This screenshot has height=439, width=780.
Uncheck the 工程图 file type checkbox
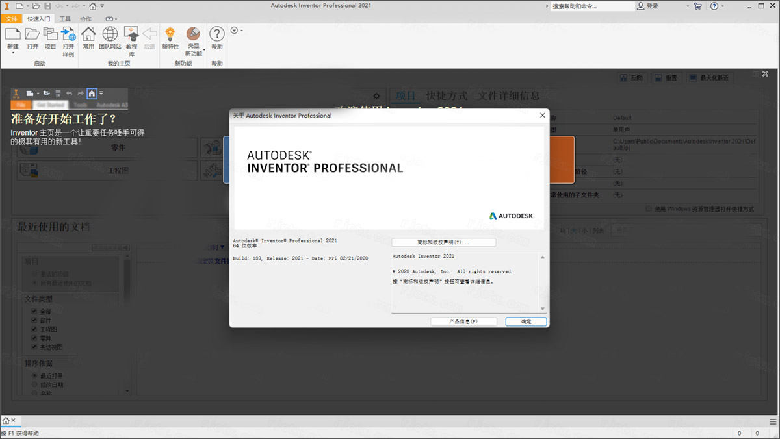[34, 329]
